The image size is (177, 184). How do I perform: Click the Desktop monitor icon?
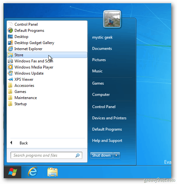click(10, 36)
